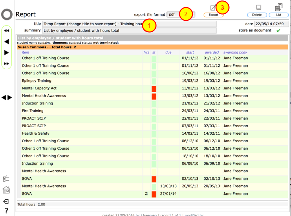The height and width of the screenshot is (216, 291).
Task: Select the Fire Training item
Action: pos(33,111)
